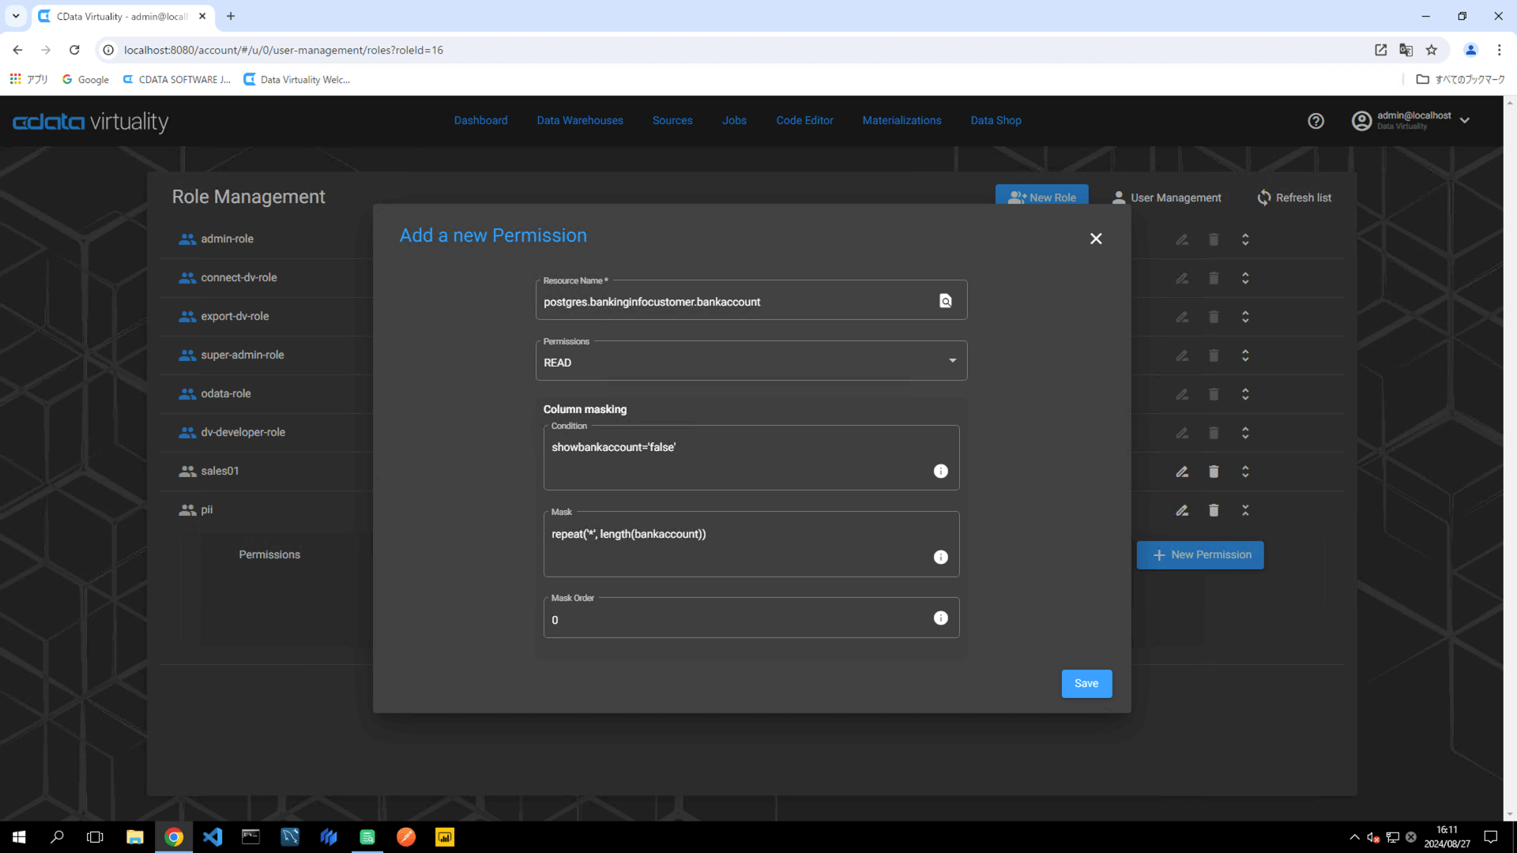Expand the sales01 role row

pos(1245,472)
